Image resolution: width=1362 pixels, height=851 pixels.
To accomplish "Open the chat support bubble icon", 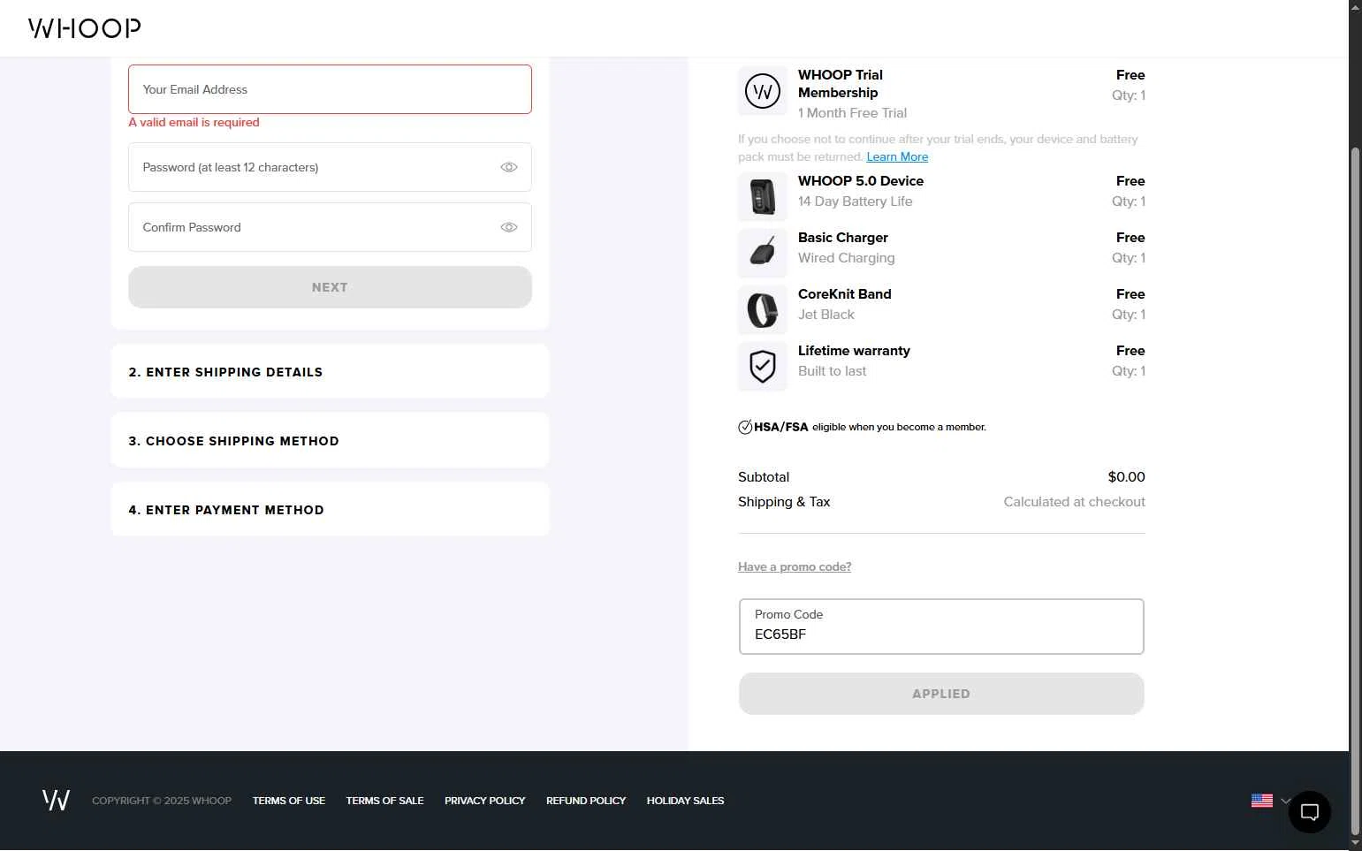I will [1309, 812].
